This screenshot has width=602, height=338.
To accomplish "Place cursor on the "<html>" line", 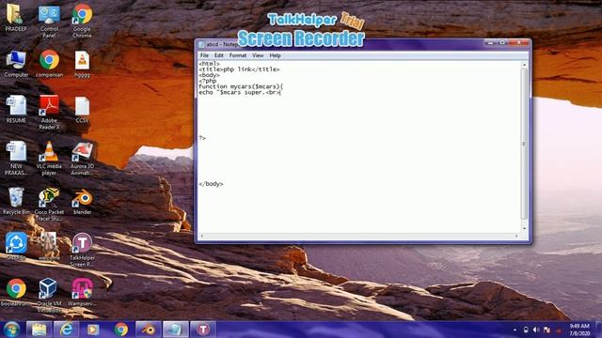I will tap(209, 64).
